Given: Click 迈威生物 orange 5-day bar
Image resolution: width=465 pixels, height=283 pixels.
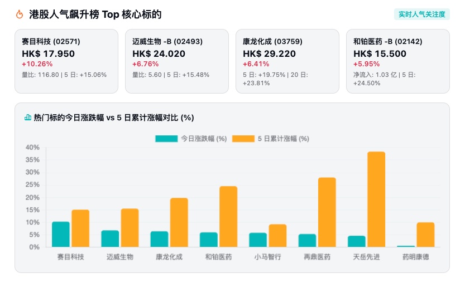Looking at the screenshot, I should 130,228.
